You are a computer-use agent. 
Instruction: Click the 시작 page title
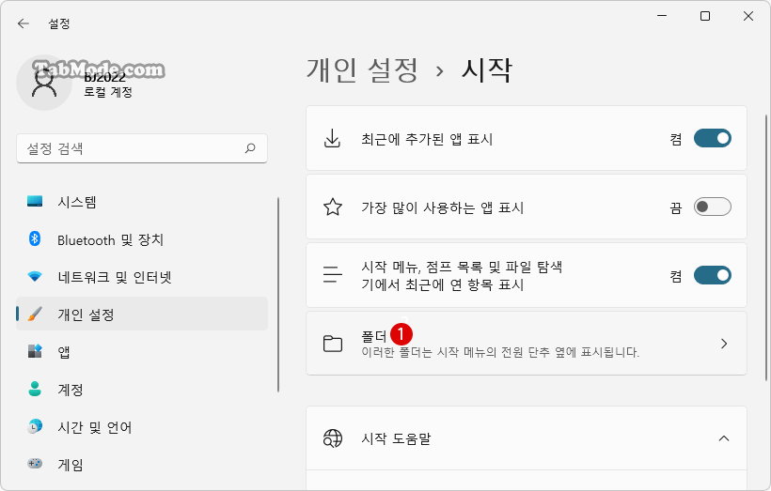point(487,69)
